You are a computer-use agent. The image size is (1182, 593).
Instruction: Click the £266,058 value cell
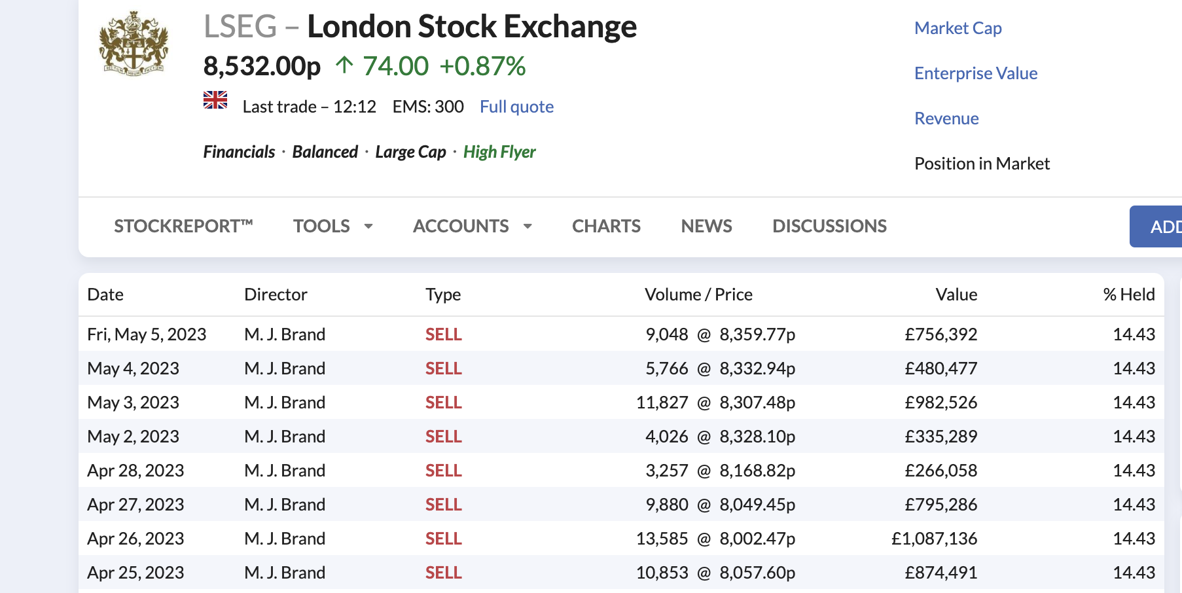point(941,471)
